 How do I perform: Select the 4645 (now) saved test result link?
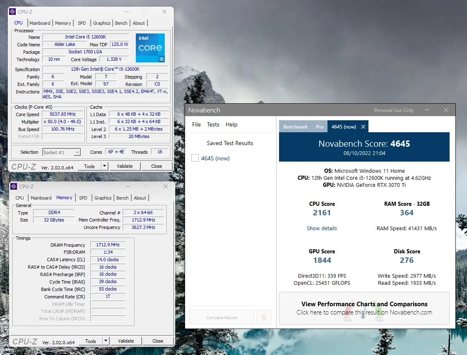(x=215, y=158)
